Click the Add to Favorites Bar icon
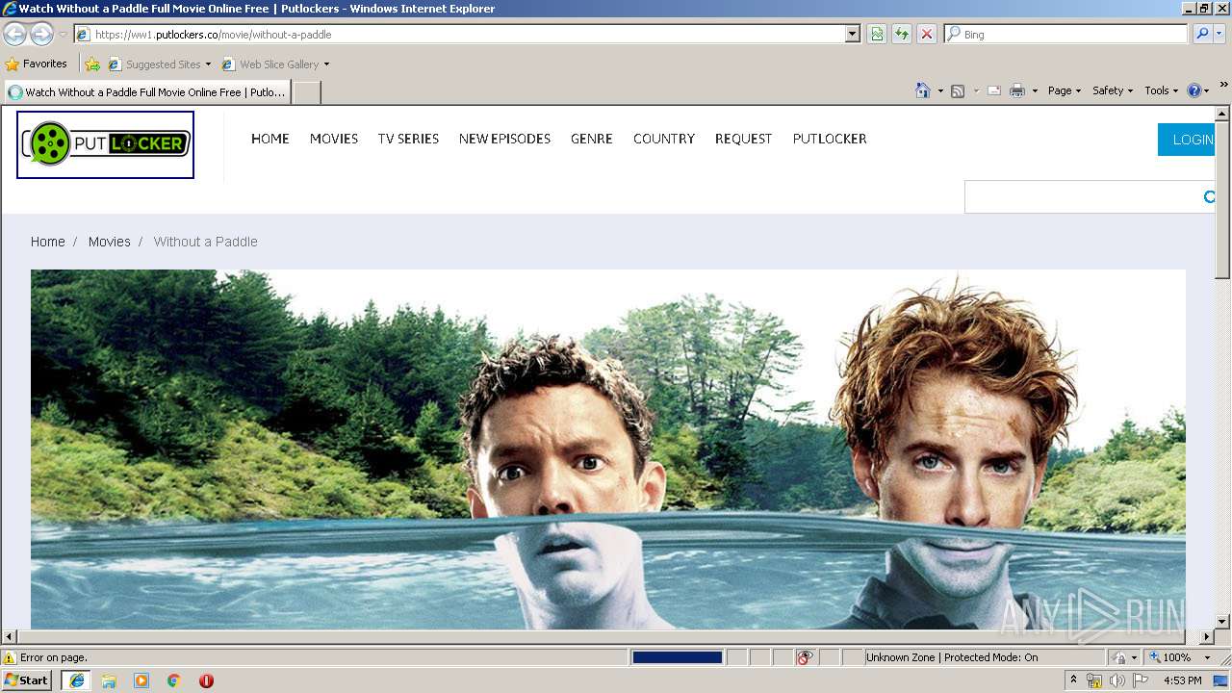 point(92,64)
